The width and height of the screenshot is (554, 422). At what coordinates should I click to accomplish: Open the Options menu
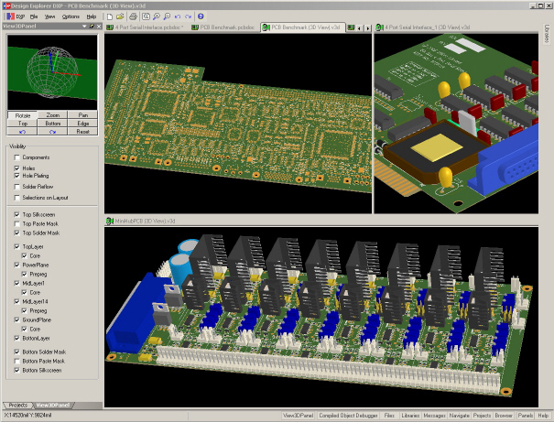71,16
